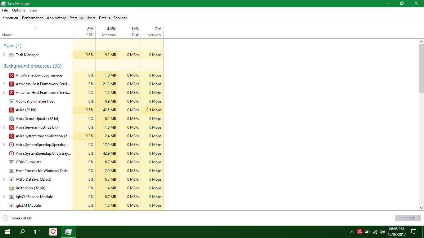Click the Avira Scout Update process icon
This screenshot has height=238, width=424.
pyautogui.click(x=11, y=119)
